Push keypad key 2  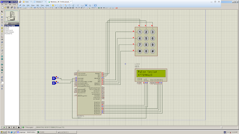pos(146,32)
